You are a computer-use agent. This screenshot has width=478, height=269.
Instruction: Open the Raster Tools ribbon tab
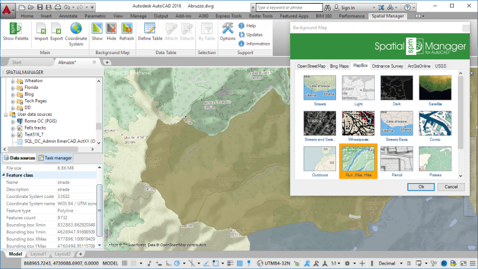coord(261,16)
